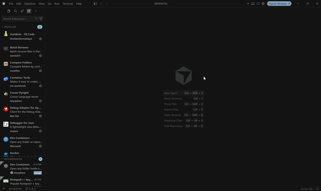Click the plus new icon in title bar
Viewport: 321px width, 191px height.
(x=248, y=4)
